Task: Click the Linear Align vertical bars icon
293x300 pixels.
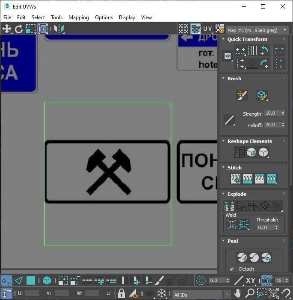Action: [x=252, y=50]
